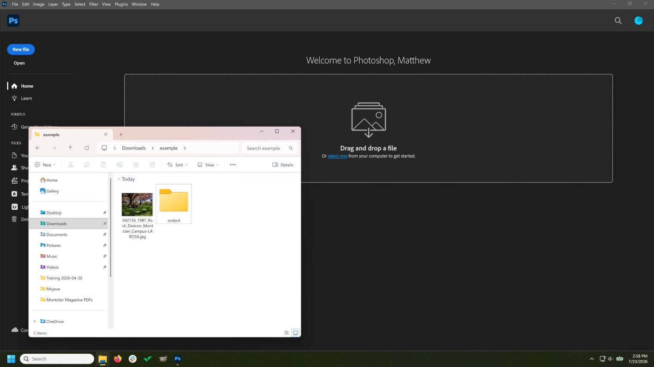Close the example tab in Explorer
Screen dimensions: 654x367
(x=106, y=135)
